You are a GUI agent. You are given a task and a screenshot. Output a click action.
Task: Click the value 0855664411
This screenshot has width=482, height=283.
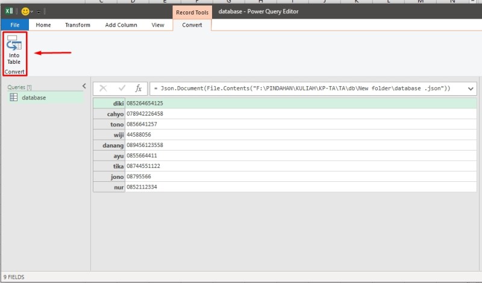pos(142,155)
